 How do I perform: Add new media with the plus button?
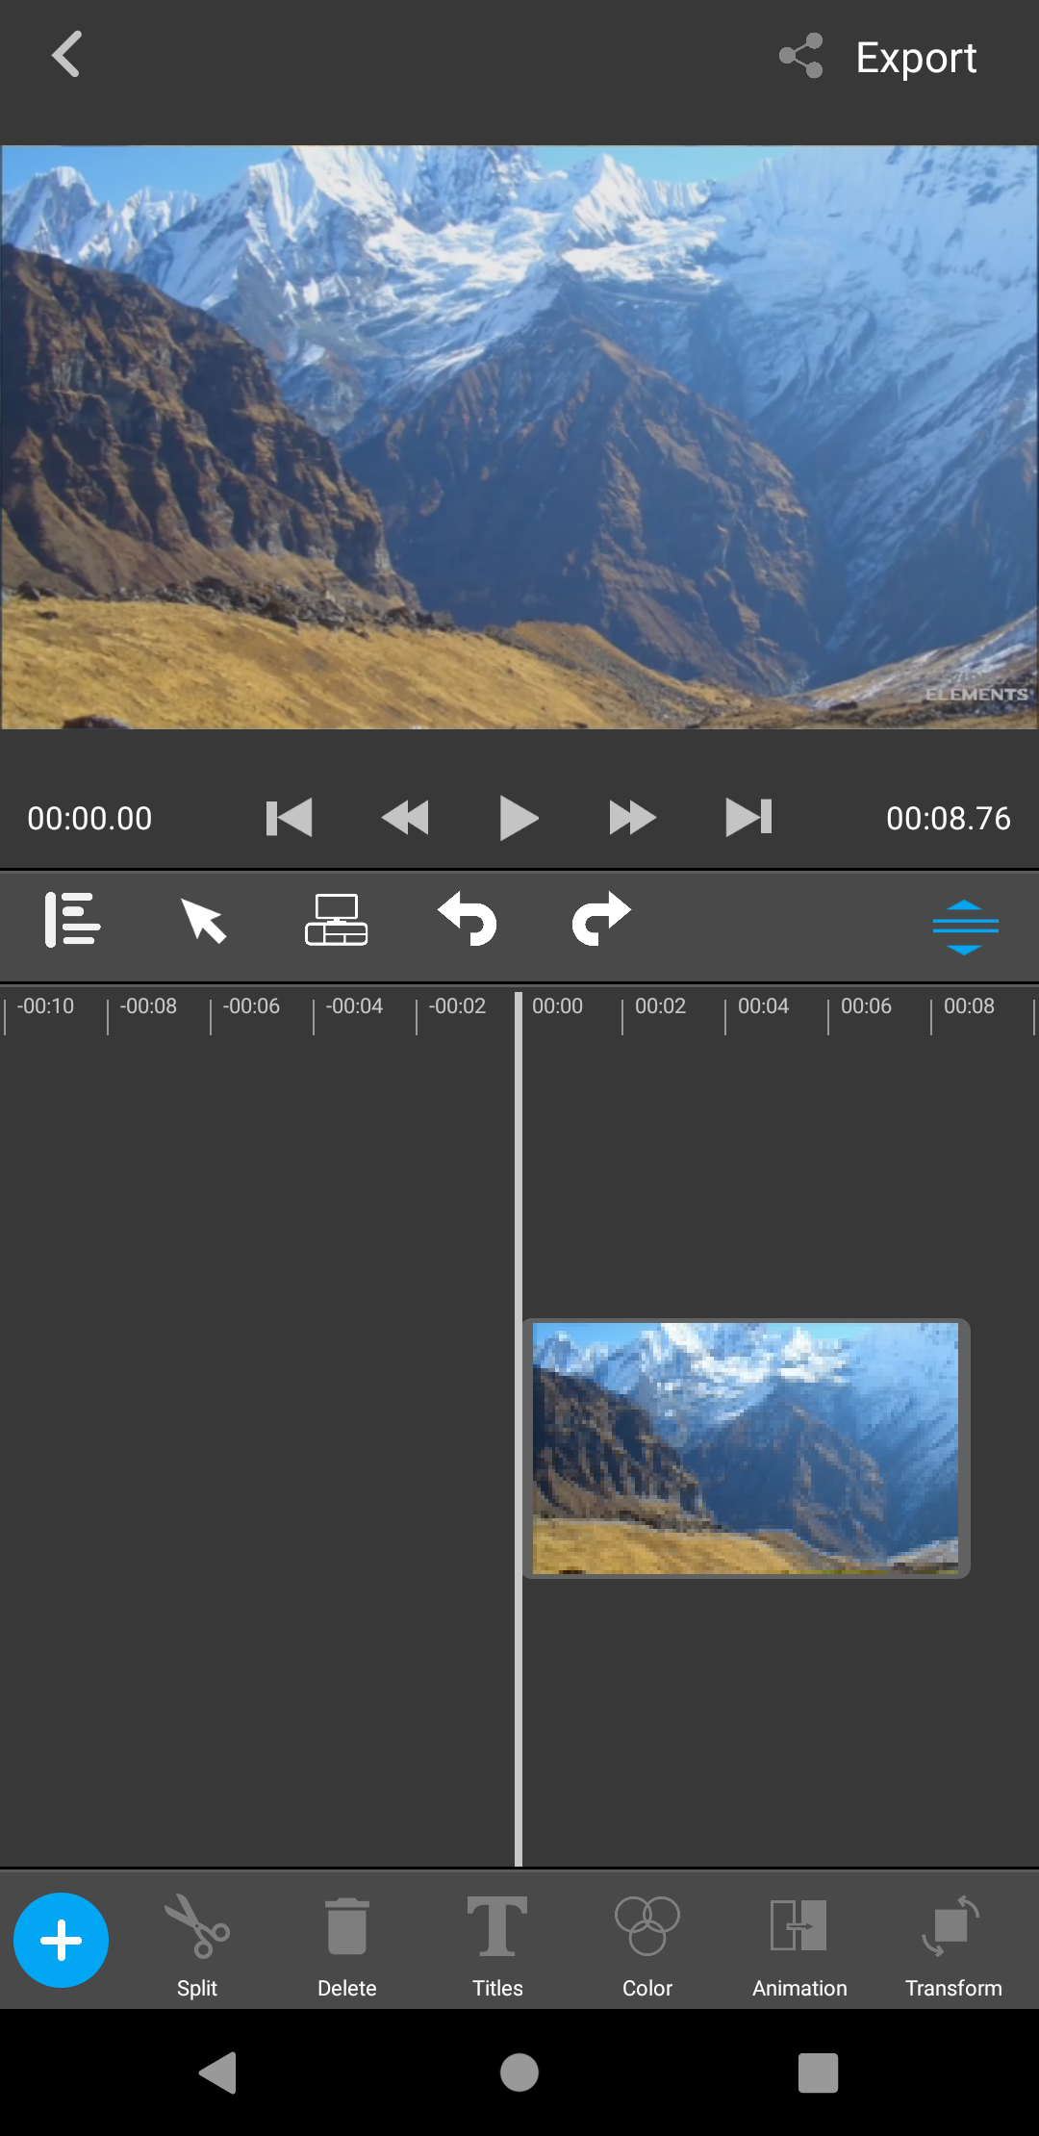click(x=61, y=1940)
